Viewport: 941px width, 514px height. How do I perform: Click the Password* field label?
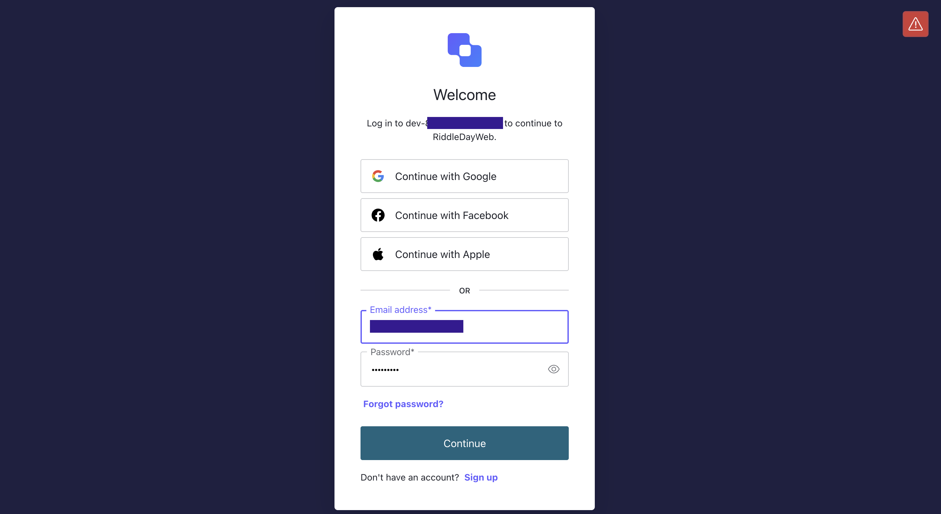pos(392,352)
